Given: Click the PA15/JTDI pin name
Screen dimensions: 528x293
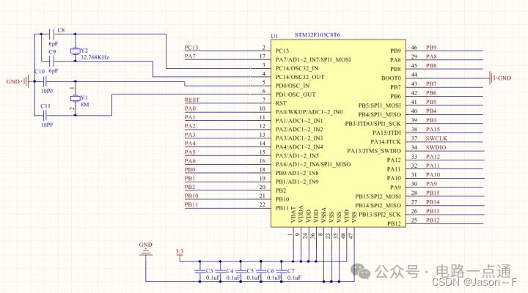Looking at the screenshot, I should [386, 133].
